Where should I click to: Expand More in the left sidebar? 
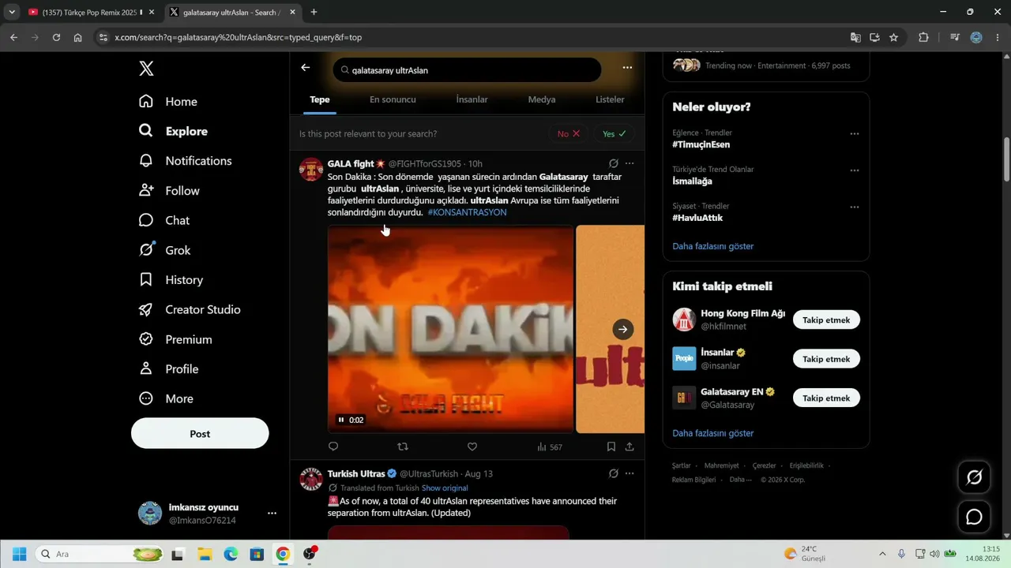coord(166,399)
